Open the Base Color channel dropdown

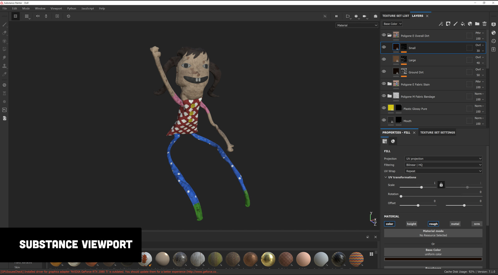pos(392,24)
